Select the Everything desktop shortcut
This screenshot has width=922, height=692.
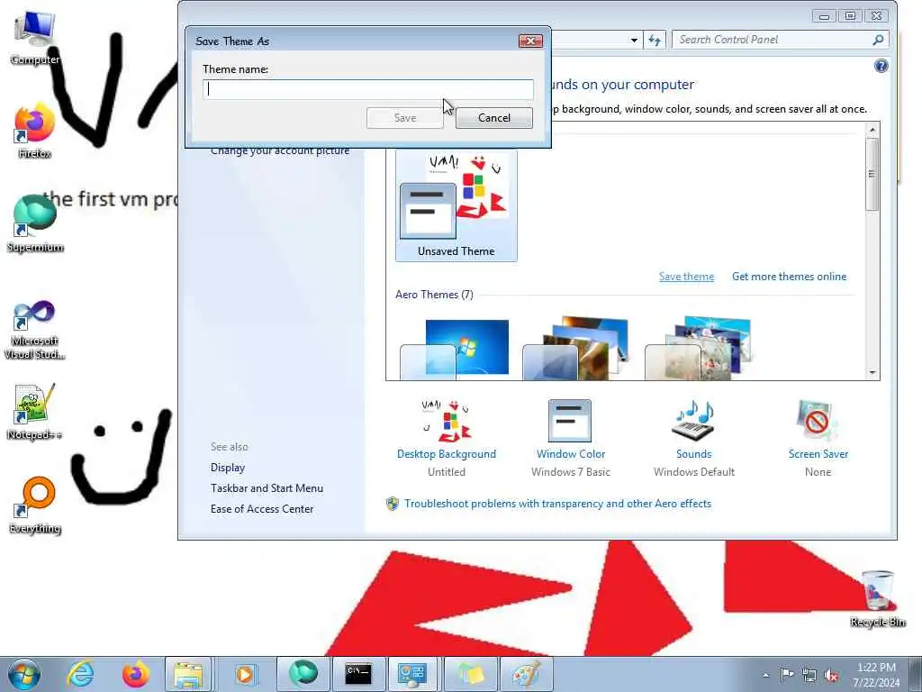(x=35, y=505)
